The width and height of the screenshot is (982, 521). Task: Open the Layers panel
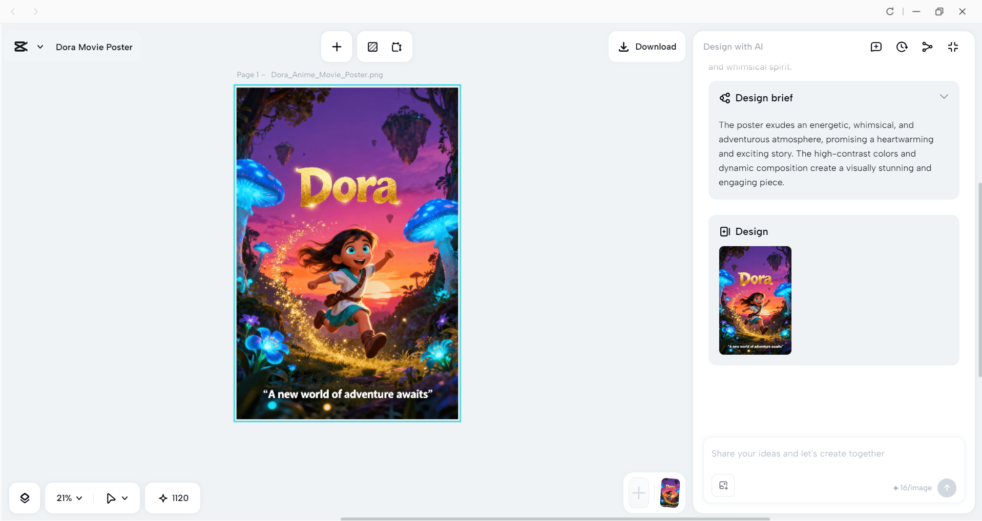24,497
